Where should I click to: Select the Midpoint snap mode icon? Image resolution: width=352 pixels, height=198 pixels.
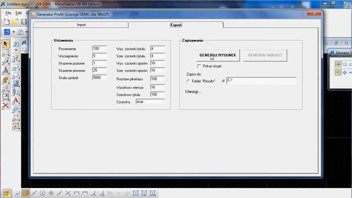(x=34, y=193)
